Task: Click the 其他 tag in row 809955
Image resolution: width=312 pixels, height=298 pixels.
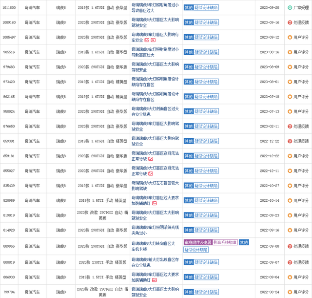Action: click(244, 242)
